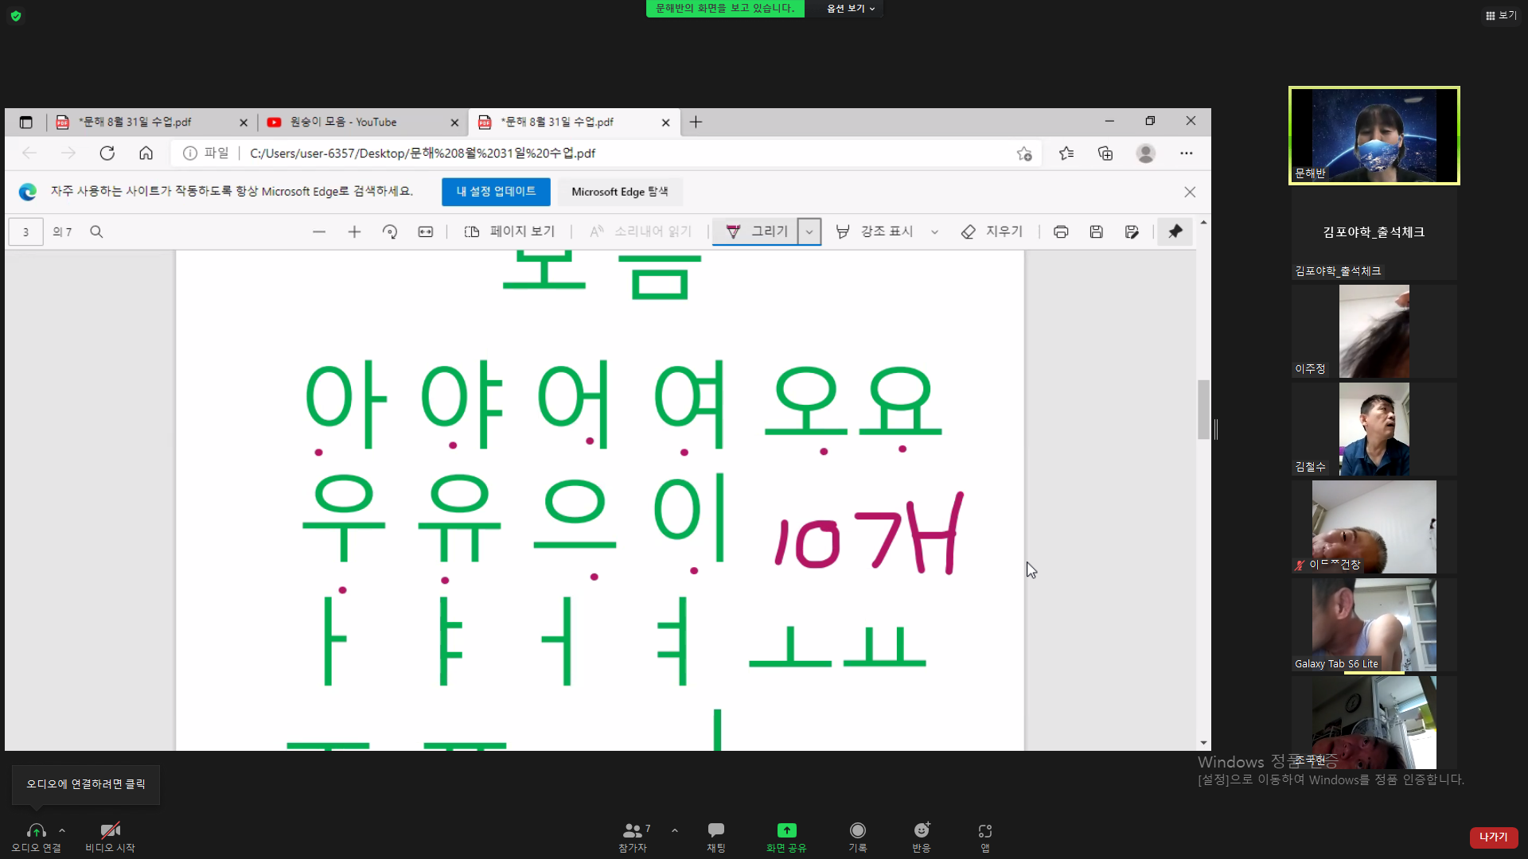The width and height of the screenshot is (1528, 859).
Task: Switch to the YouTube tab
Action: (363, 122)
